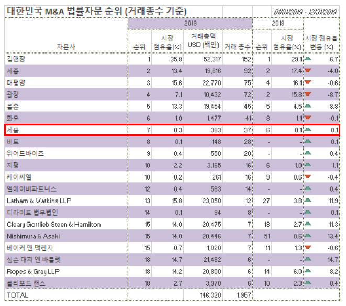Click the red down arrow in 태평양 row
346x306 pixels.
[308, 82]
